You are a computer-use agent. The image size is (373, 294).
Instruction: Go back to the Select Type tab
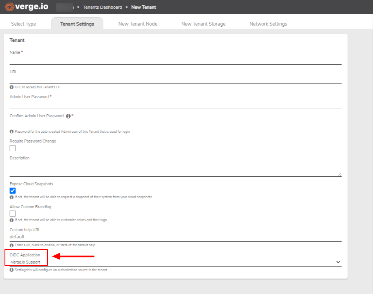[x=23, y=23]
